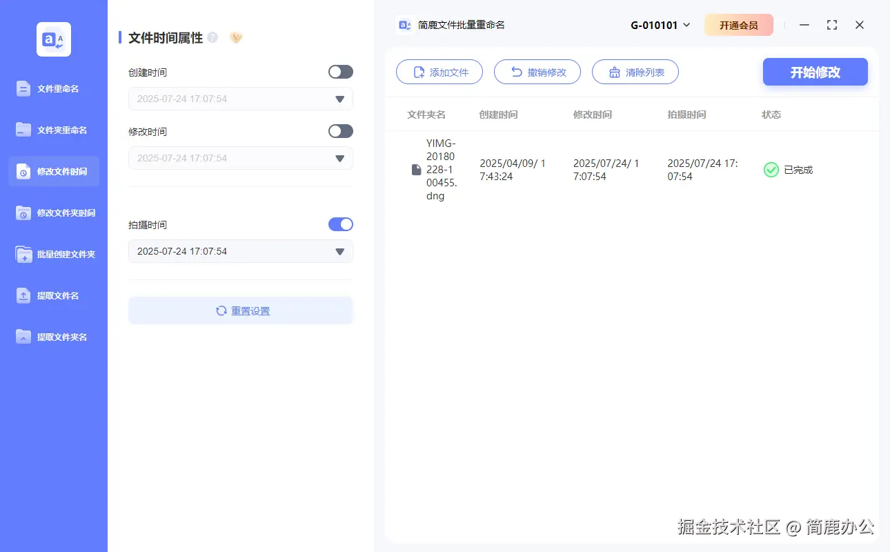
Task: Click the help question mark beside 文件时间属性
Action: coord(212,37)
